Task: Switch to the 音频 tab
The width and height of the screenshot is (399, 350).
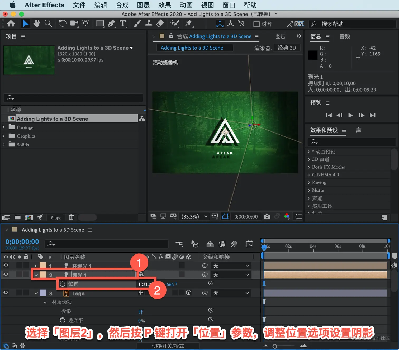Action: [345, 36]
